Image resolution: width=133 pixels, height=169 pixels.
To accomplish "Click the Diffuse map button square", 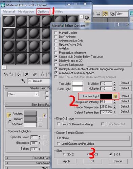I will click(x=40, y=119).
